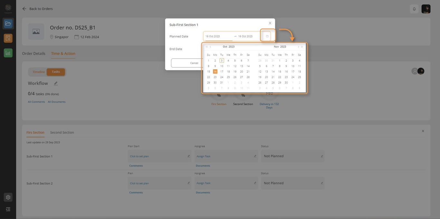Image resolution: width=440 pixels, height=219 pixels.
Task: Click edit pencil in Sub-First Section 1 status field
Action: click(x=322, y=156)
